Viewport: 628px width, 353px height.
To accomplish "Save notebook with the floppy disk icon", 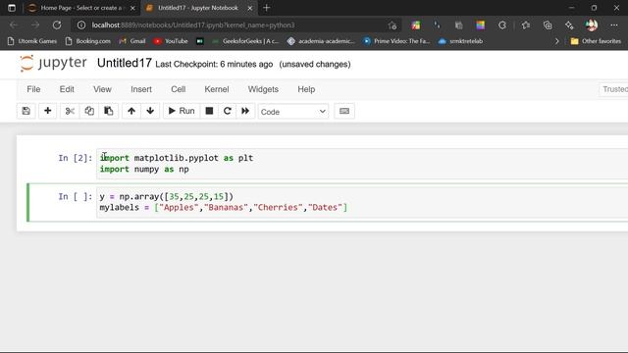I will (x=26, y=111).
